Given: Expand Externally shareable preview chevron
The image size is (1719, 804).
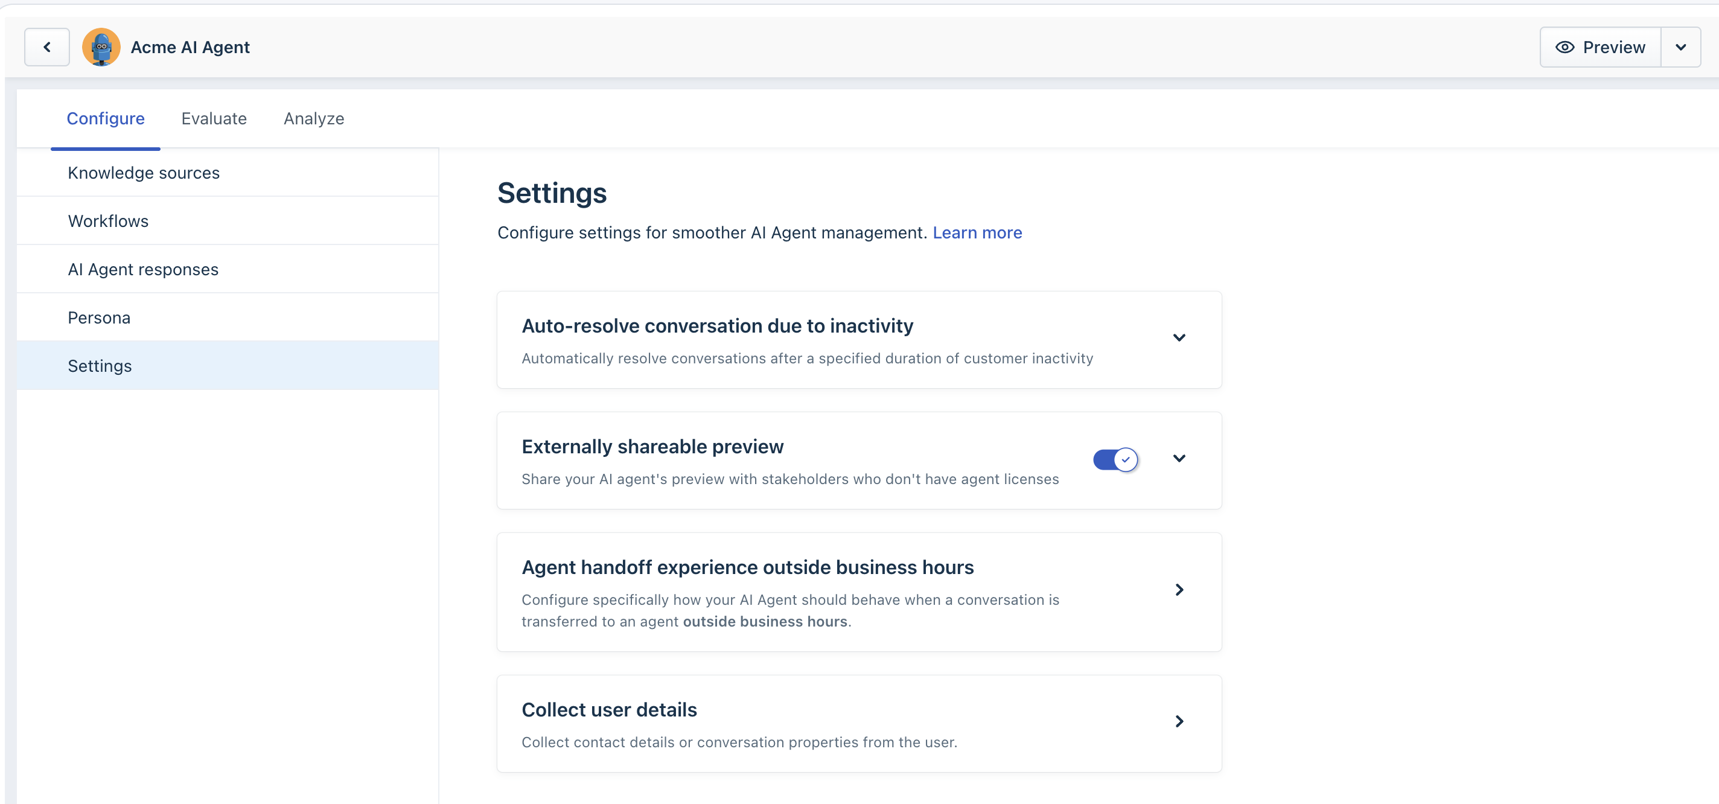Looking at the screenshot, I should pyautogui.click(x=1178, y=458).
